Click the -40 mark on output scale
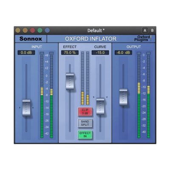Screen dimensions: 170x170 [144, 132]
